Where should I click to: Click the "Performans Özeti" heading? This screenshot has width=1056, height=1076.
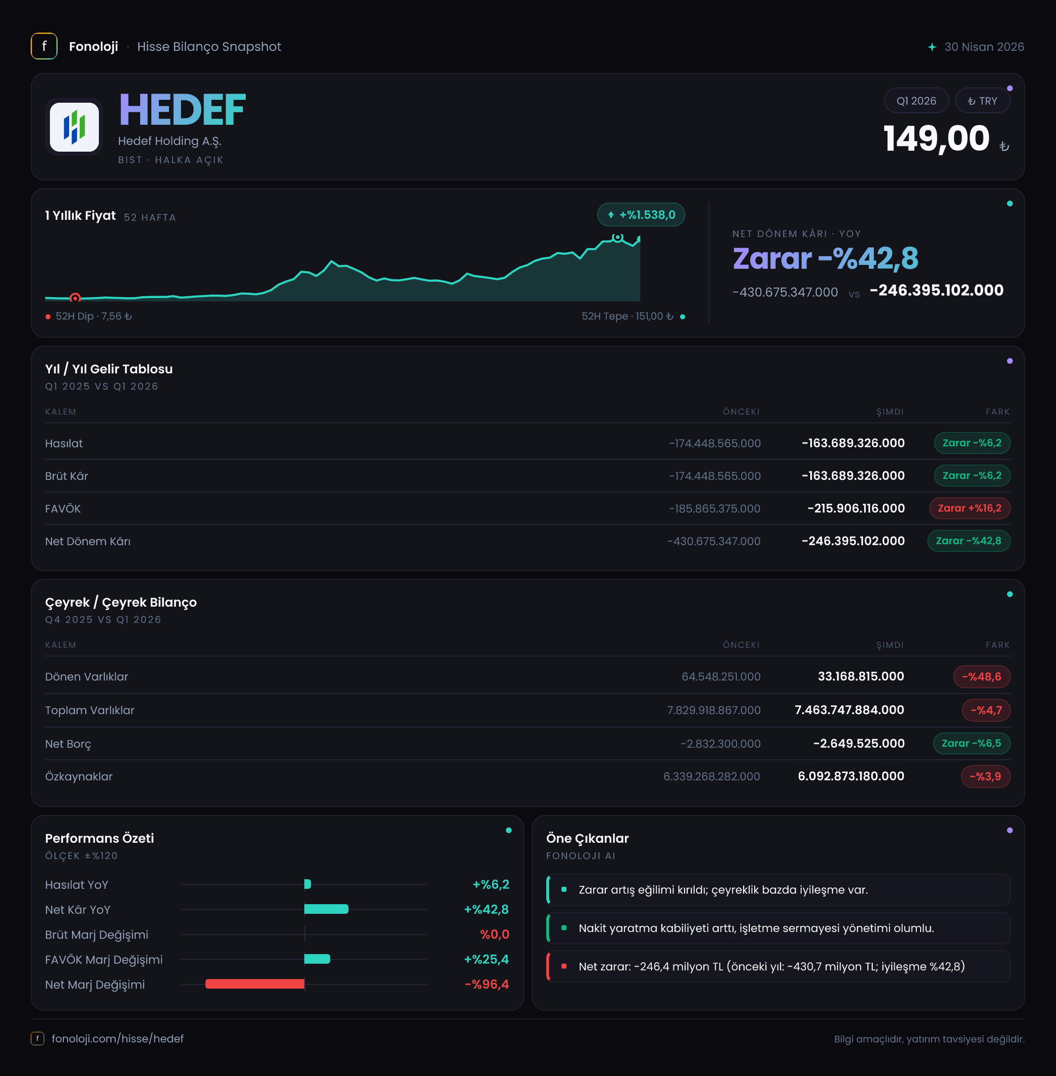(100, 838)
